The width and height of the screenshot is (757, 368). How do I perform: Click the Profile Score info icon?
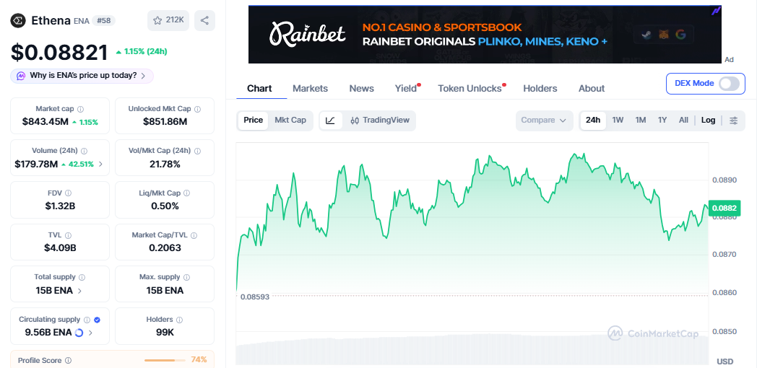tap(68, 360)
